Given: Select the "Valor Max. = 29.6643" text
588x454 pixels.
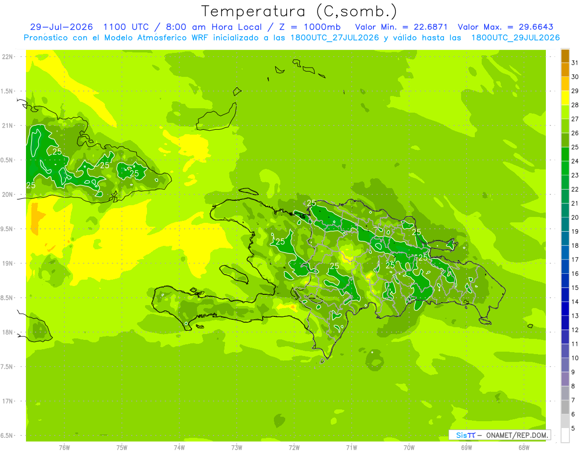Looking at the screenshot, I should point(506,27).
